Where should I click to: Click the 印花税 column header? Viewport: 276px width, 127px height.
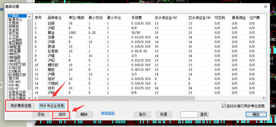tap(222, 18)
